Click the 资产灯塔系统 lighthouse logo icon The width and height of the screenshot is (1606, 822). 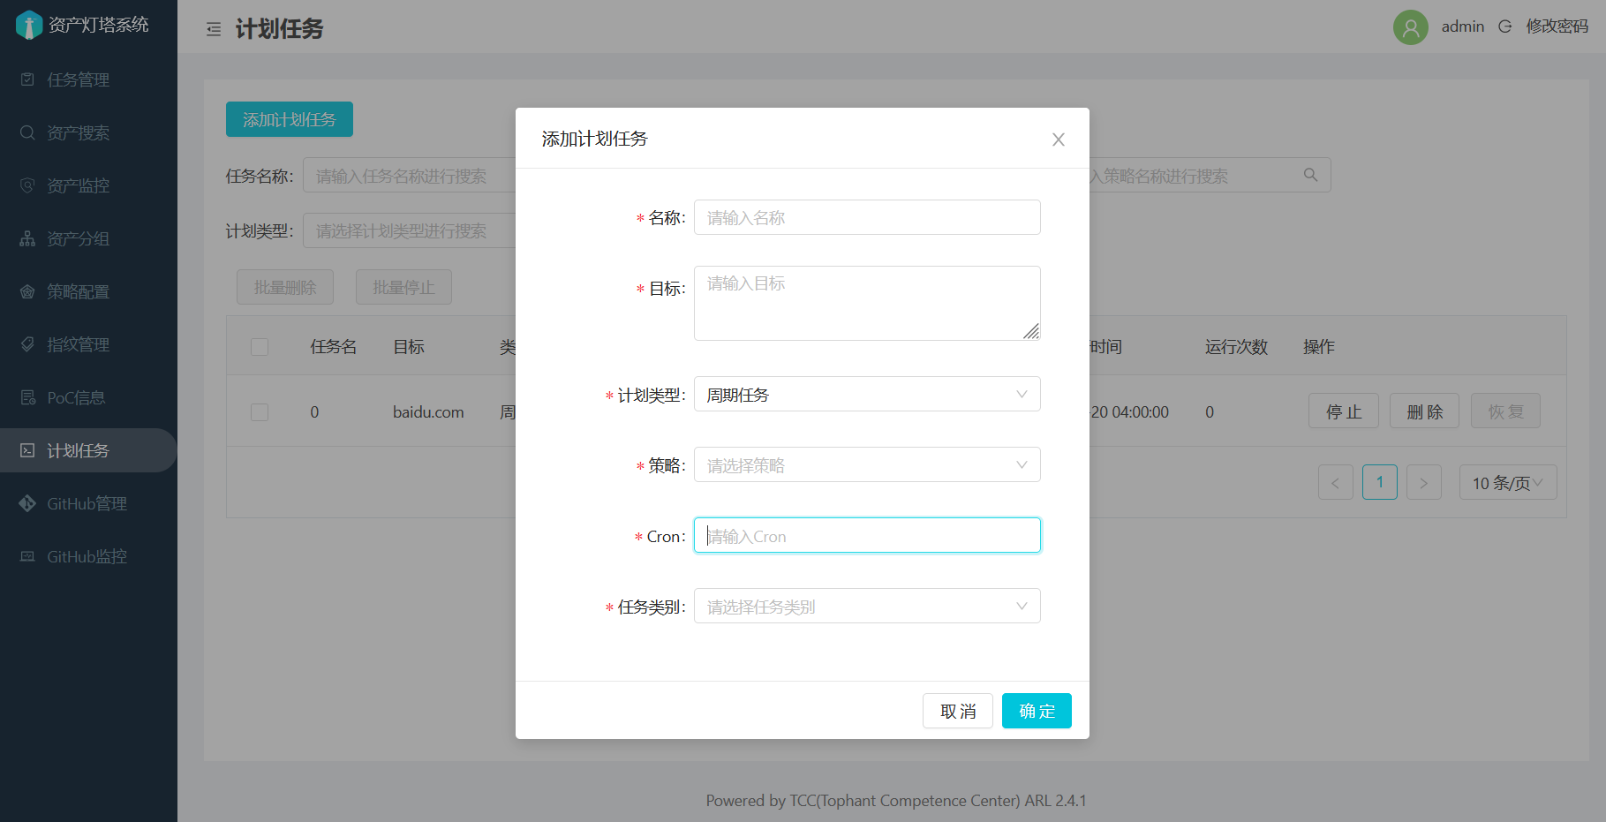[29, 25]
